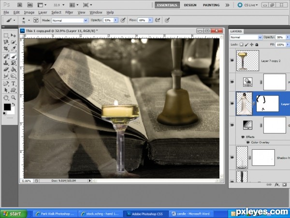Image resolution: width=290 pixels, height=218 pixels.
Task: Toggle tablet pressure for opacity
Action: coord(123,20)
